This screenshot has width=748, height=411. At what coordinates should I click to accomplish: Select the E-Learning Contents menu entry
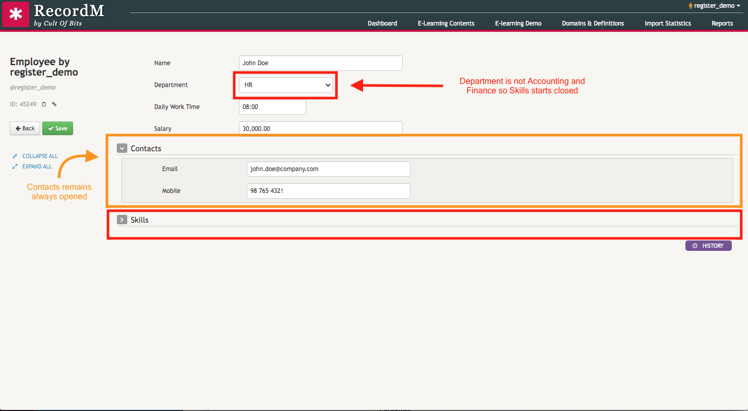pyautogui.click(x=445, y=23)
